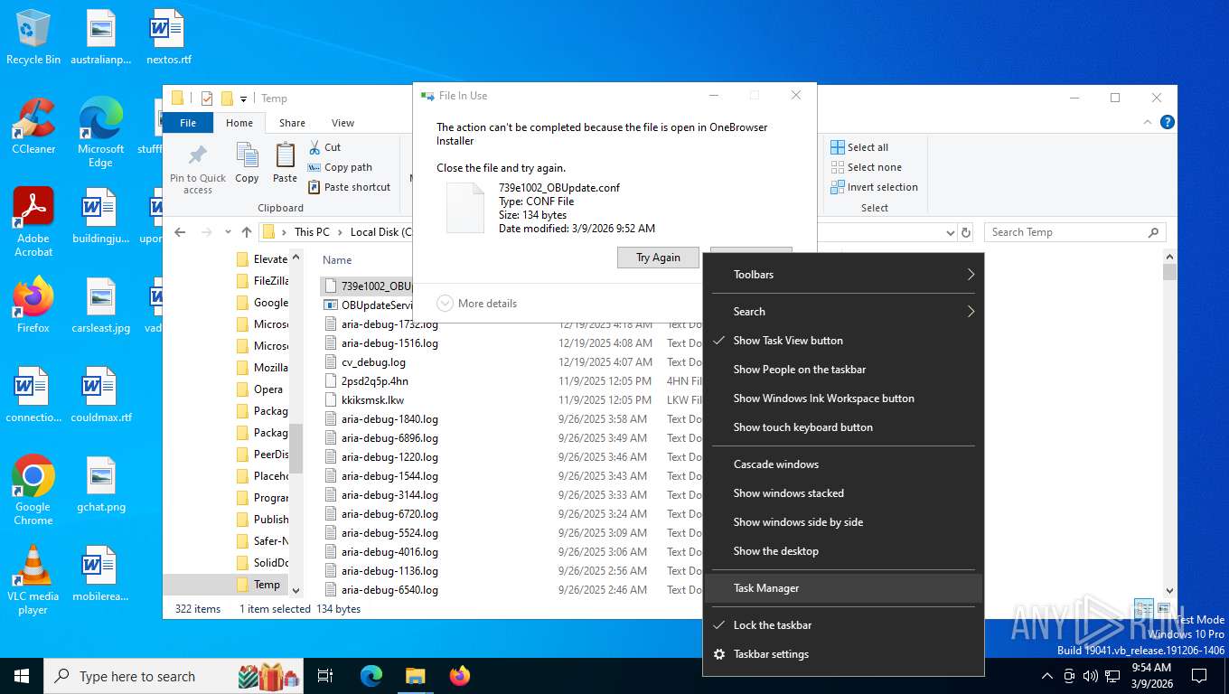
Task: Click the Pin to Quick access ribbon icon
Action: pyautogui.click(x=198, y=168)
